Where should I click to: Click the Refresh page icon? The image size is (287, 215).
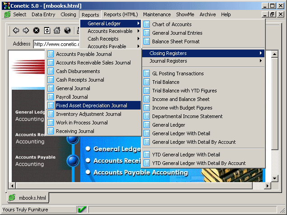tap(46, 31)
